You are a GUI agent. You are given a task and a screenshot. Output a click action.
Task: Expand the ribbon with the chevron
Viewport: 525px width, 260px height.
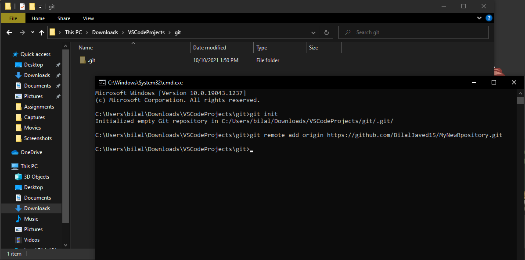(x=479, y=18)
